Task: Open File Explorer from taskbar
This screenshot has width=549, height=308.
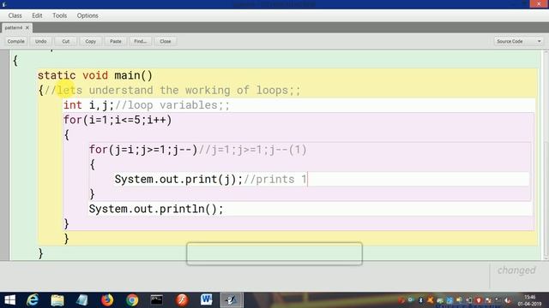Action: (x=57, y=300)
